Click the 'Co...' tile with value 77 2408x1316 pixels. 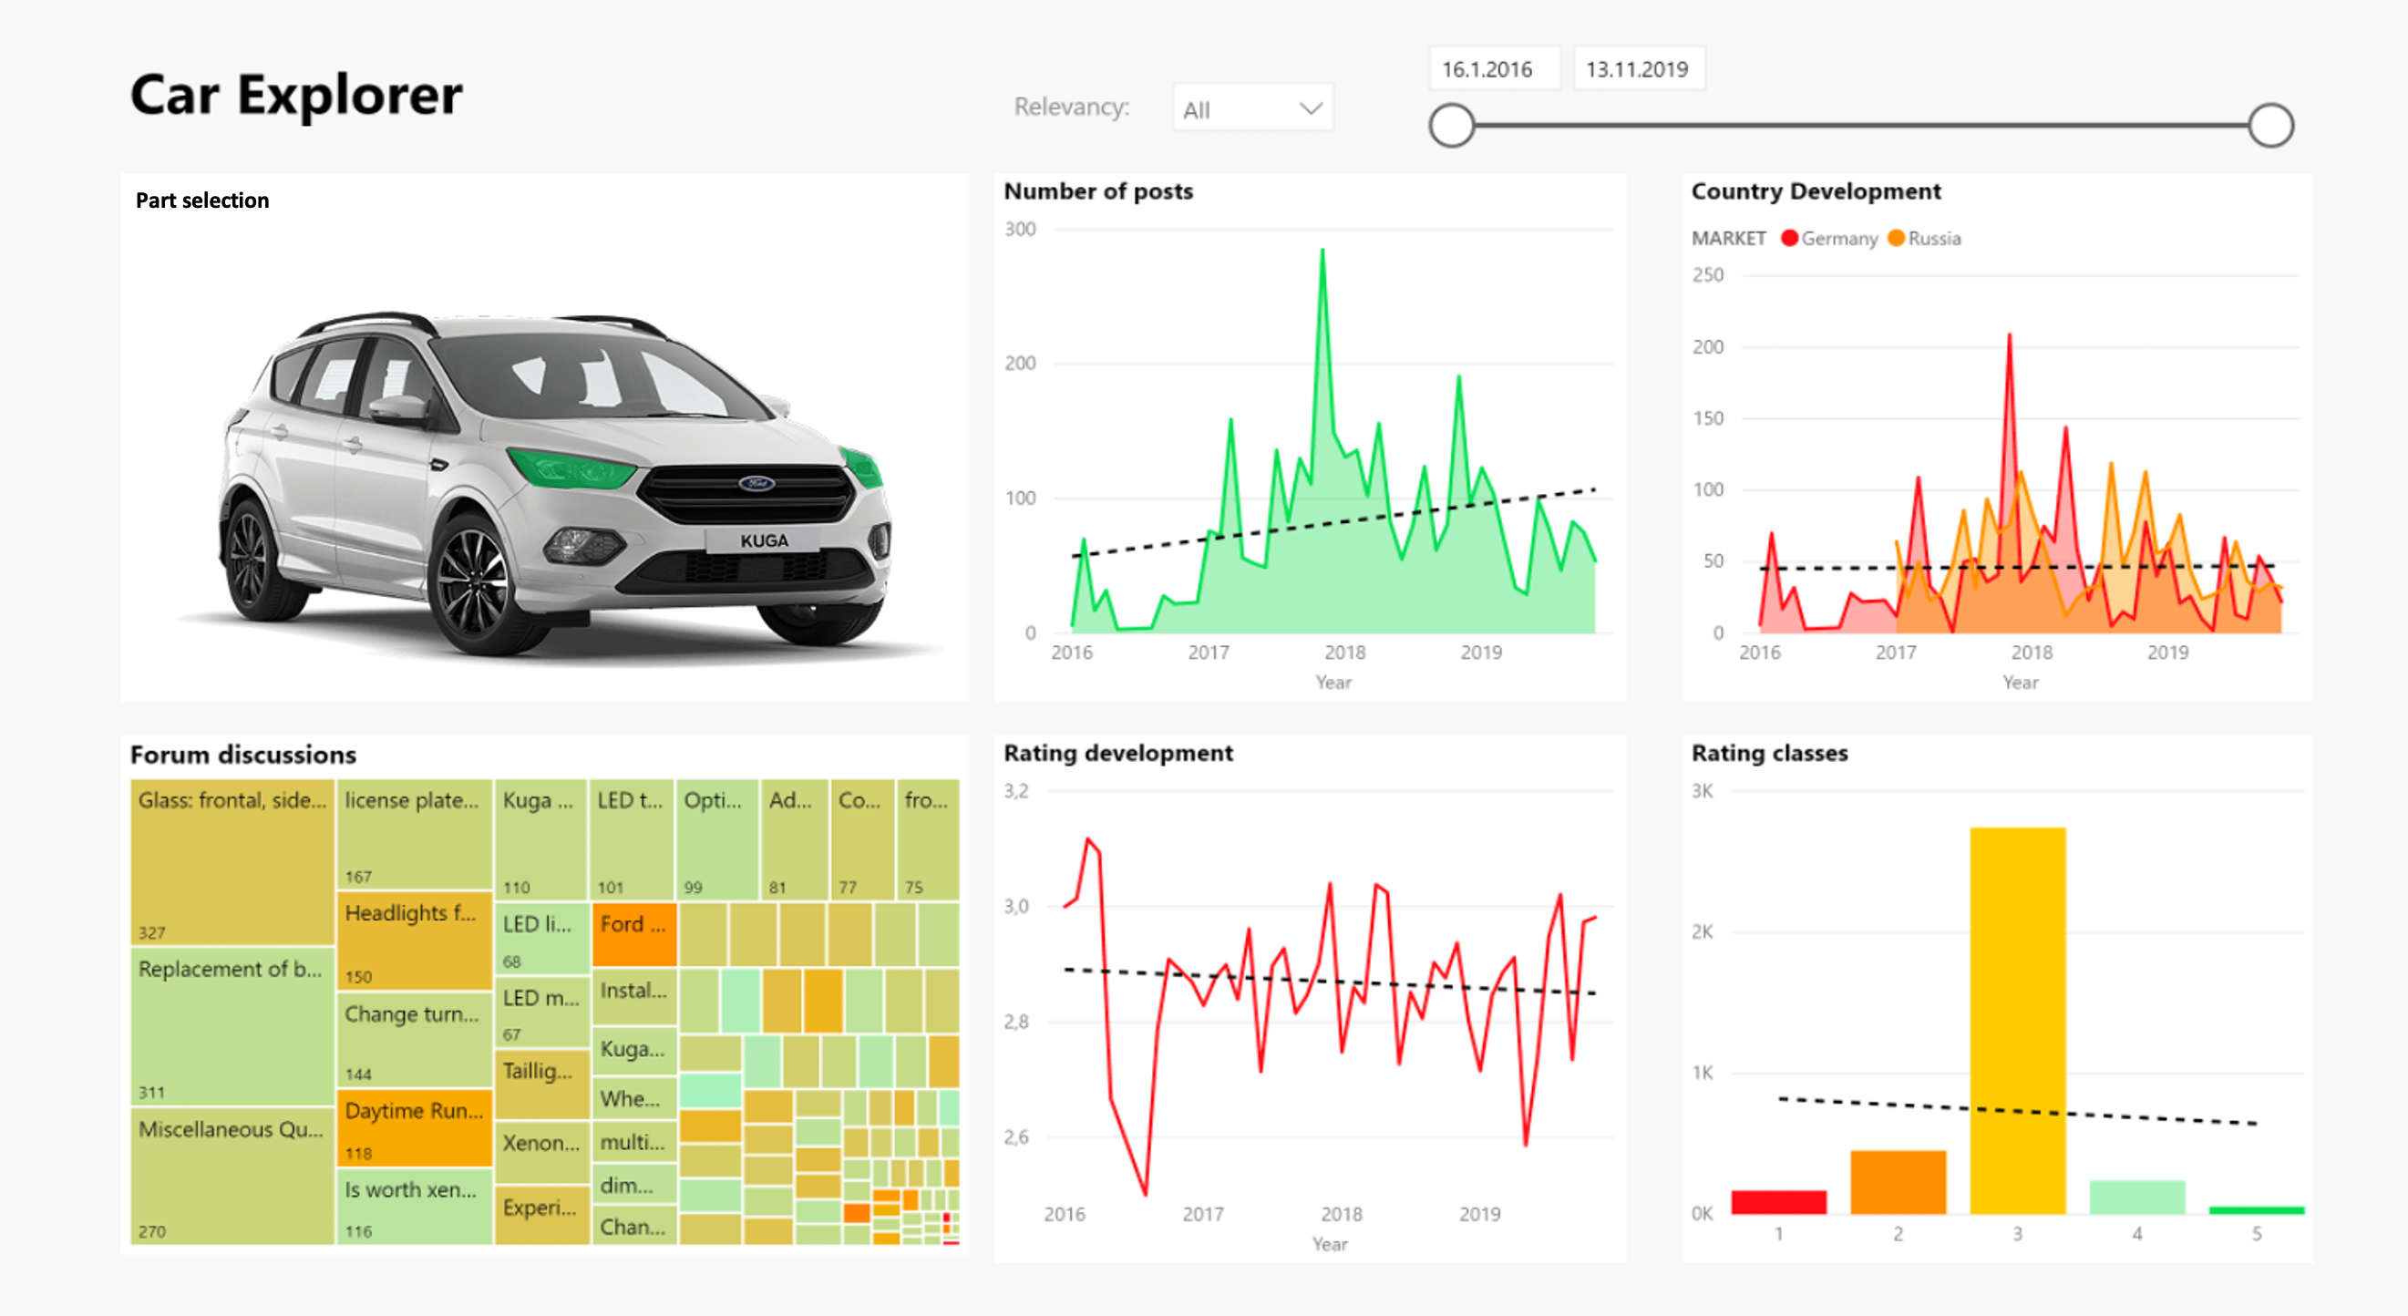[x=863, y=839]
